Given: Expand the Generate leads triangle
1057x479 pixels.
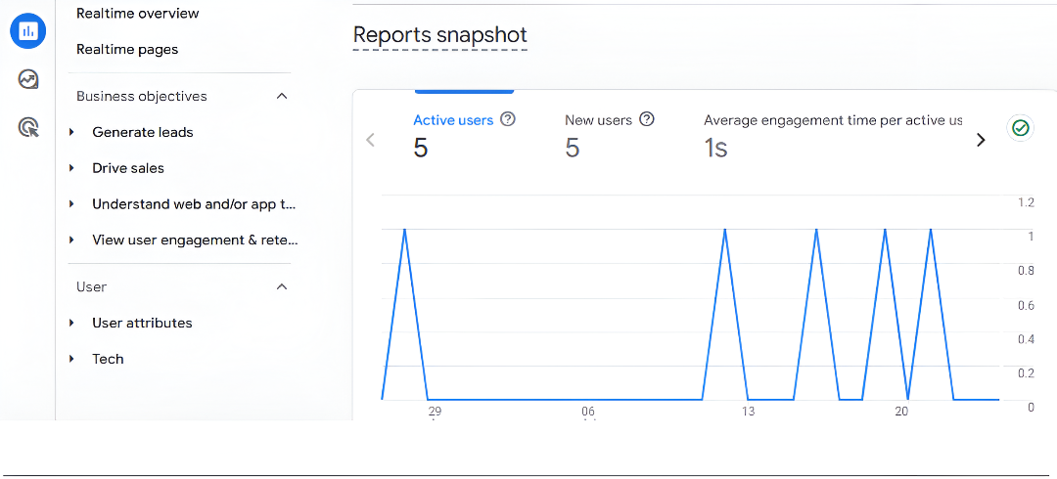Looking at the screenshot, I should (x=71, y=133).
